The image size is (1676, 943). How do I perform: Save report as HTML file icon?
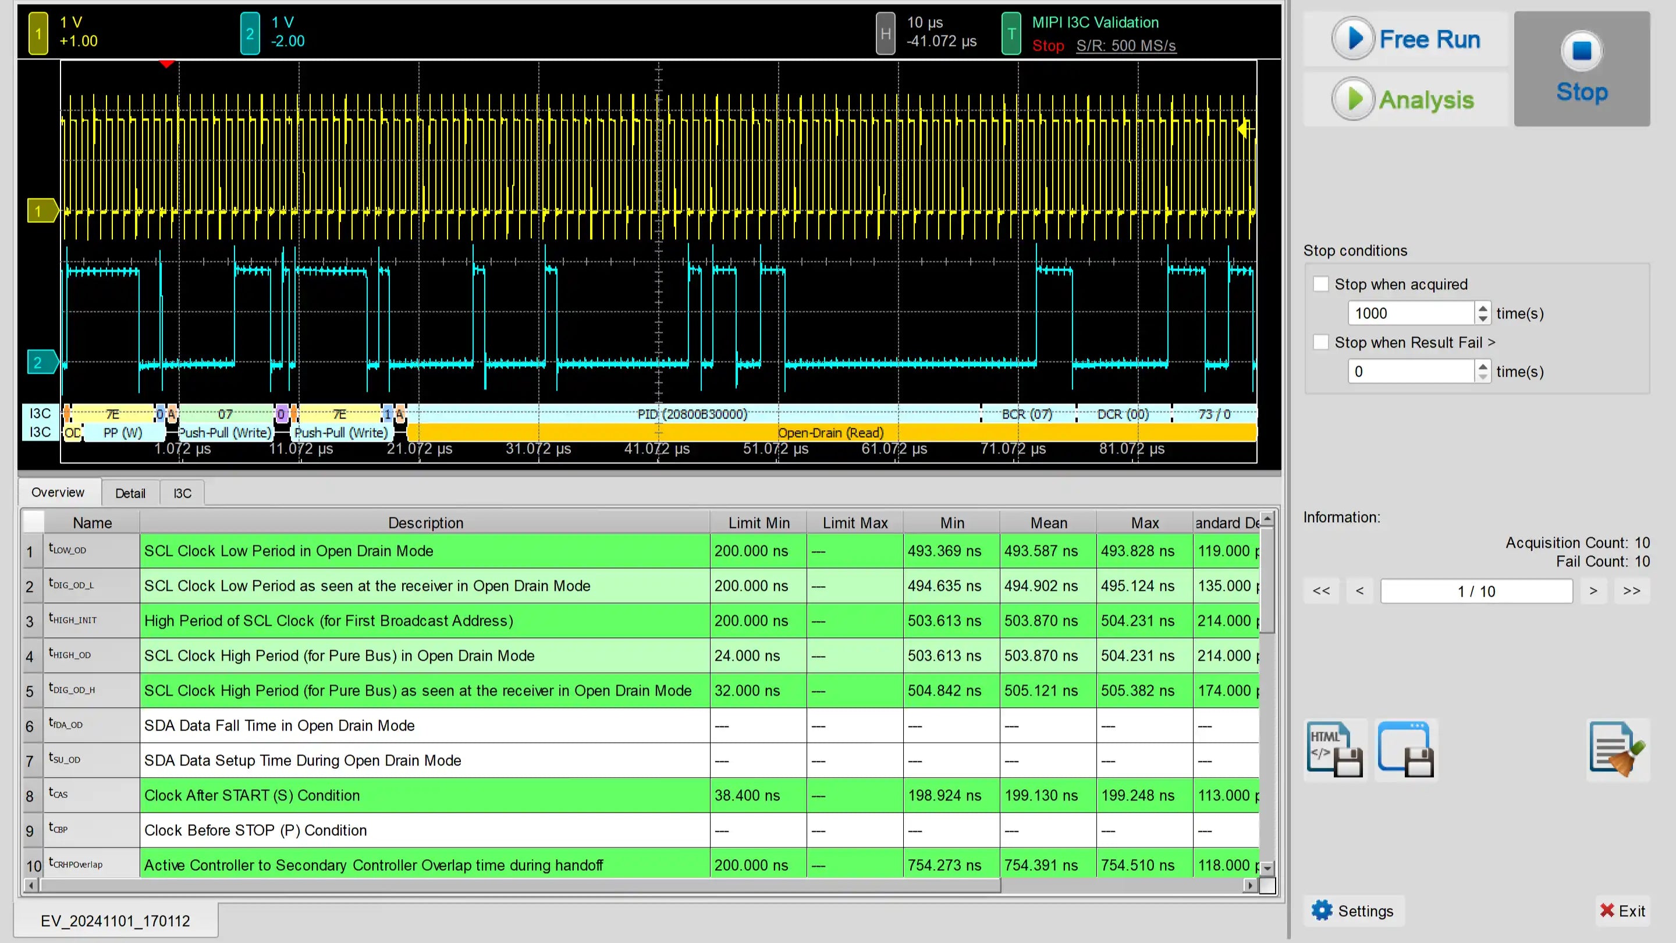coord(1335,750)
